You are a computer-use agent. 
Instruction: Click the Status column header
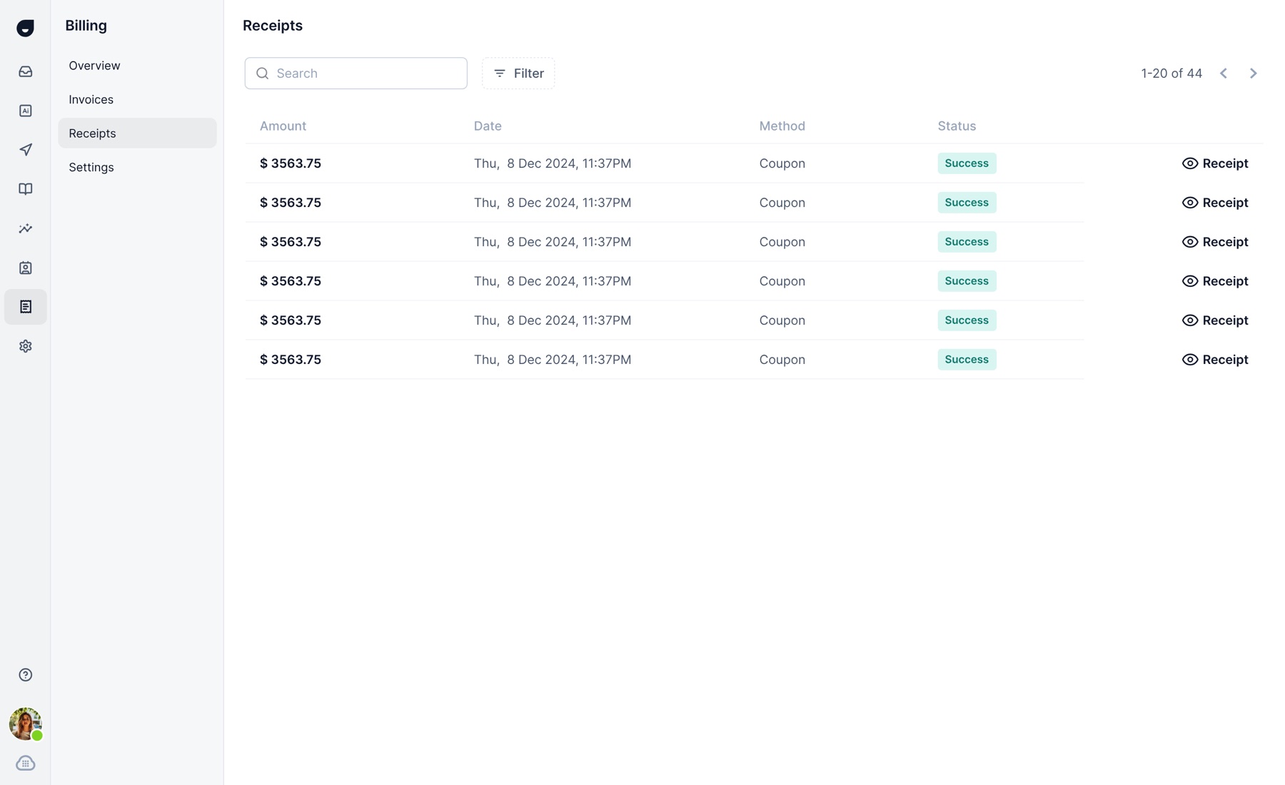point(957,126)
